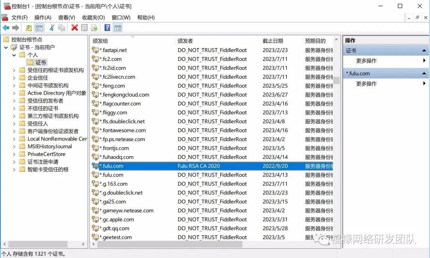The width and height of the screenshot is (430, 258).
Task: Open the 文件(F) menu
Action: pyautogui.click(x=19, y=17)
